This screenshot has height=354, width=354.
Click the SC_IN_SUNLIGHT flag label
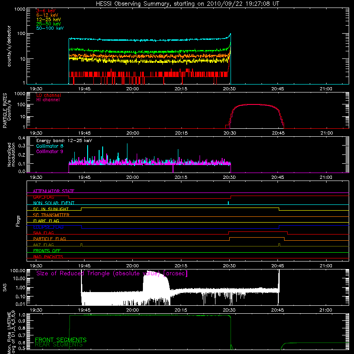[x=51, y=209]
